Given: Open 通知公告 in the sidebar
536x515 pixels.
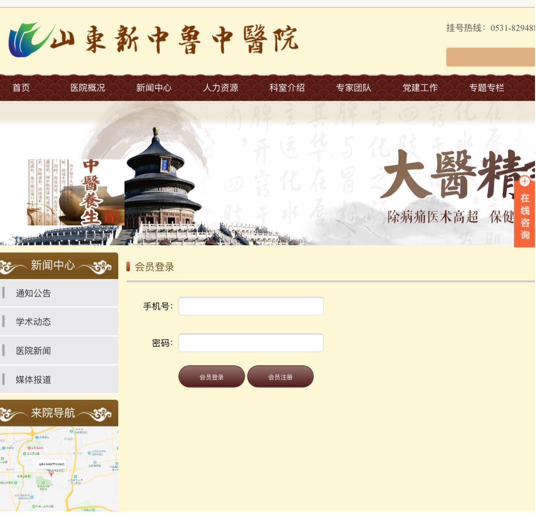Looking at the screenshot, I should click(x=33, y=293).
